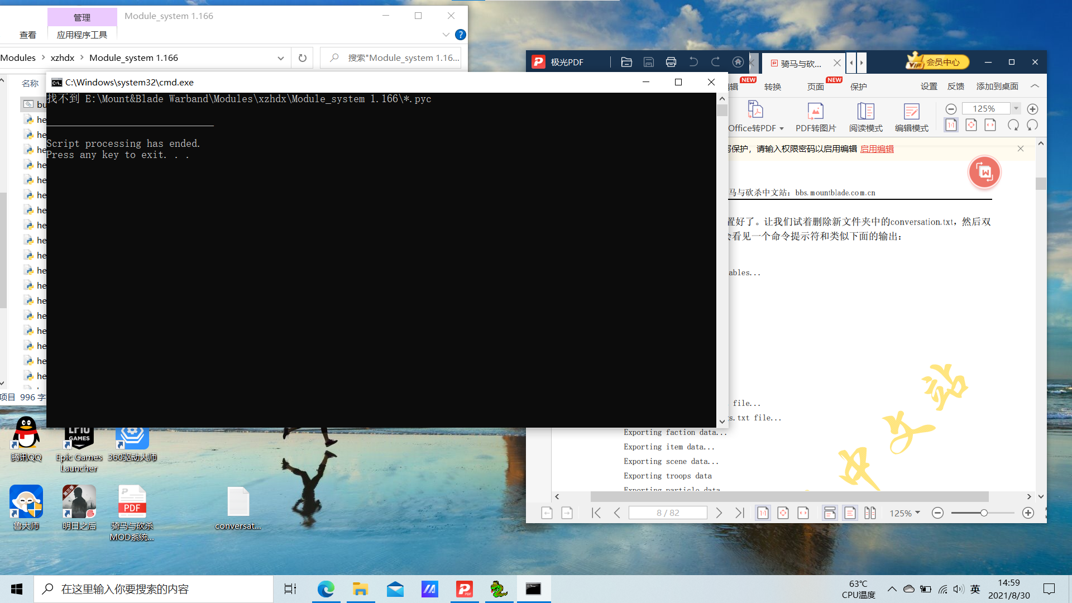Open bottom 125% zoom dropdown
Screen dimensions: 1072x603
(x=905, y=513)
